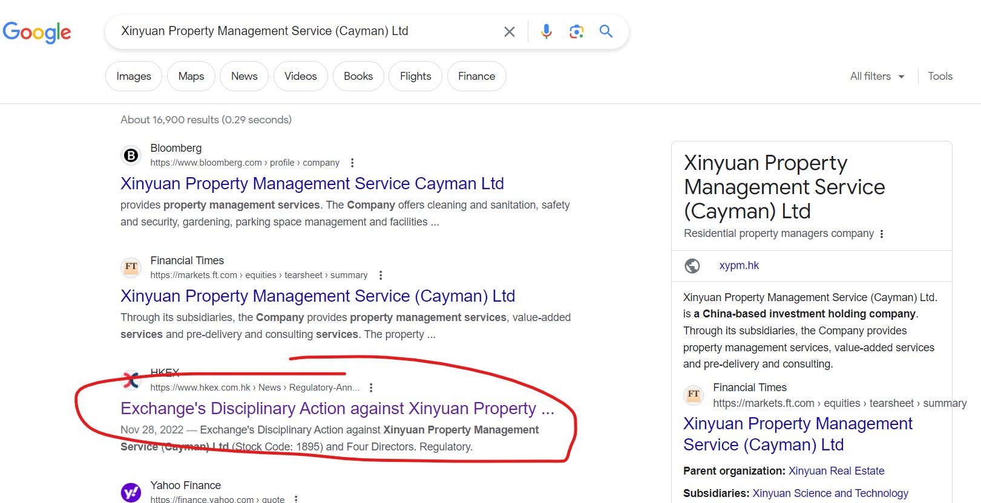
Task: Click the Financial Times favicon in search results
Action: point(131,267)
